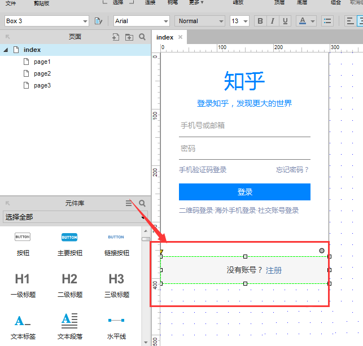The width and height of the screenshot is (363, 346).
Task: Click the 忘记密码？ link
Action: click(292, 170)
